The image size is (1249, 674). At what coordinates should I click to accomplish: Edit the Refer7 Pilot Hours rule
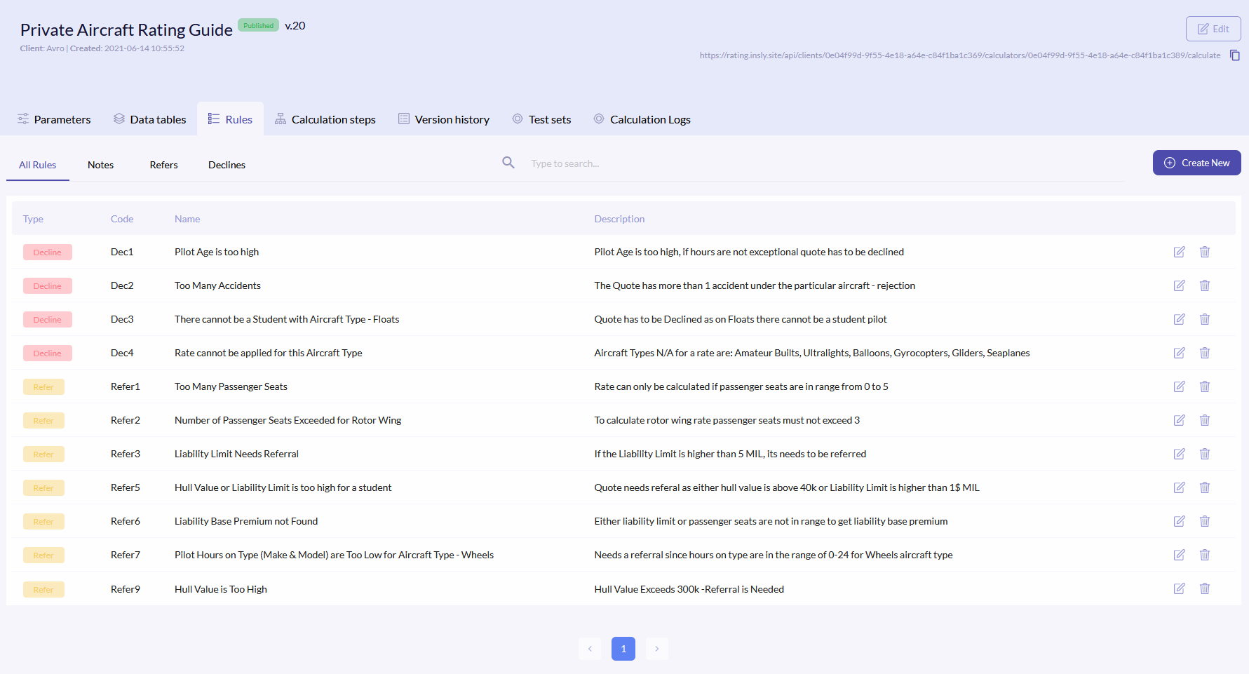(x=1179, y=555)
